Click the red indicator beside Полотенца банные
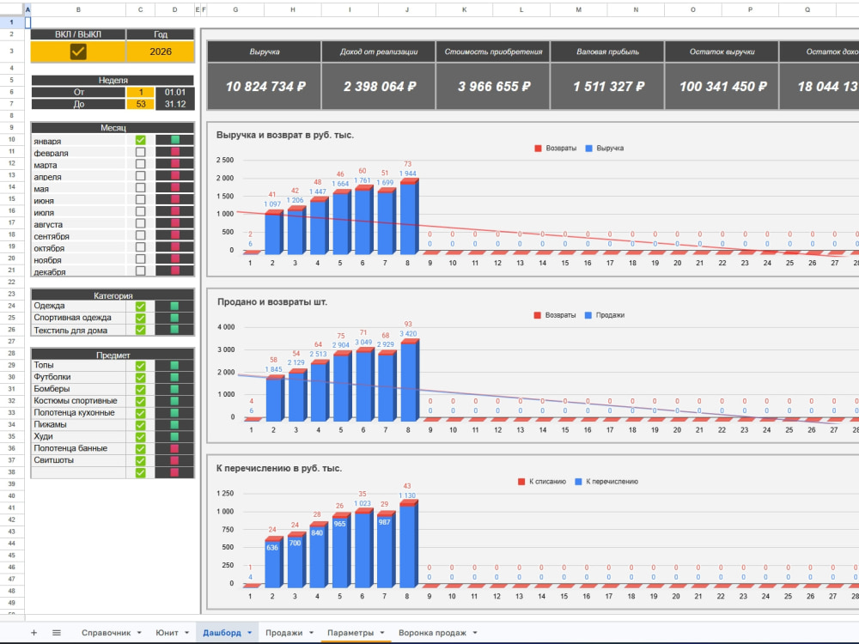Viewport: 859px width, 644px height. [x=174, y=448]
